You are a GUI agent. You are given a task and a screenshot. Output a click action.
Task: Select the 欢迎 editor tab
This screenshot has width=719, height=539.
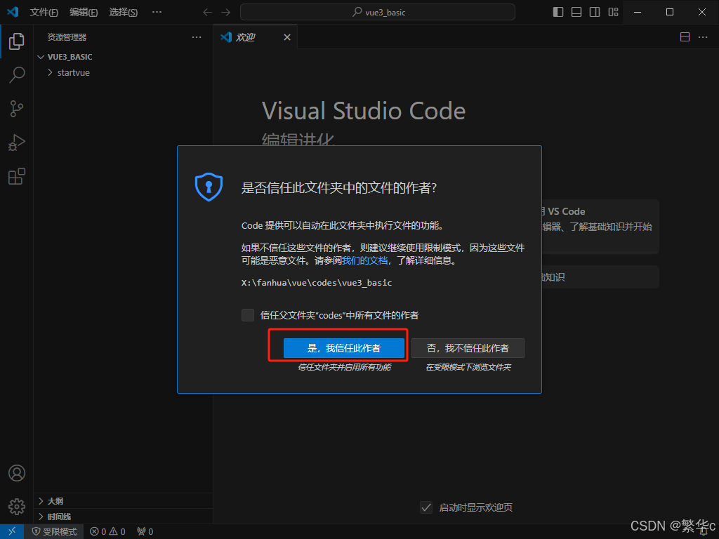pos(256,37)
